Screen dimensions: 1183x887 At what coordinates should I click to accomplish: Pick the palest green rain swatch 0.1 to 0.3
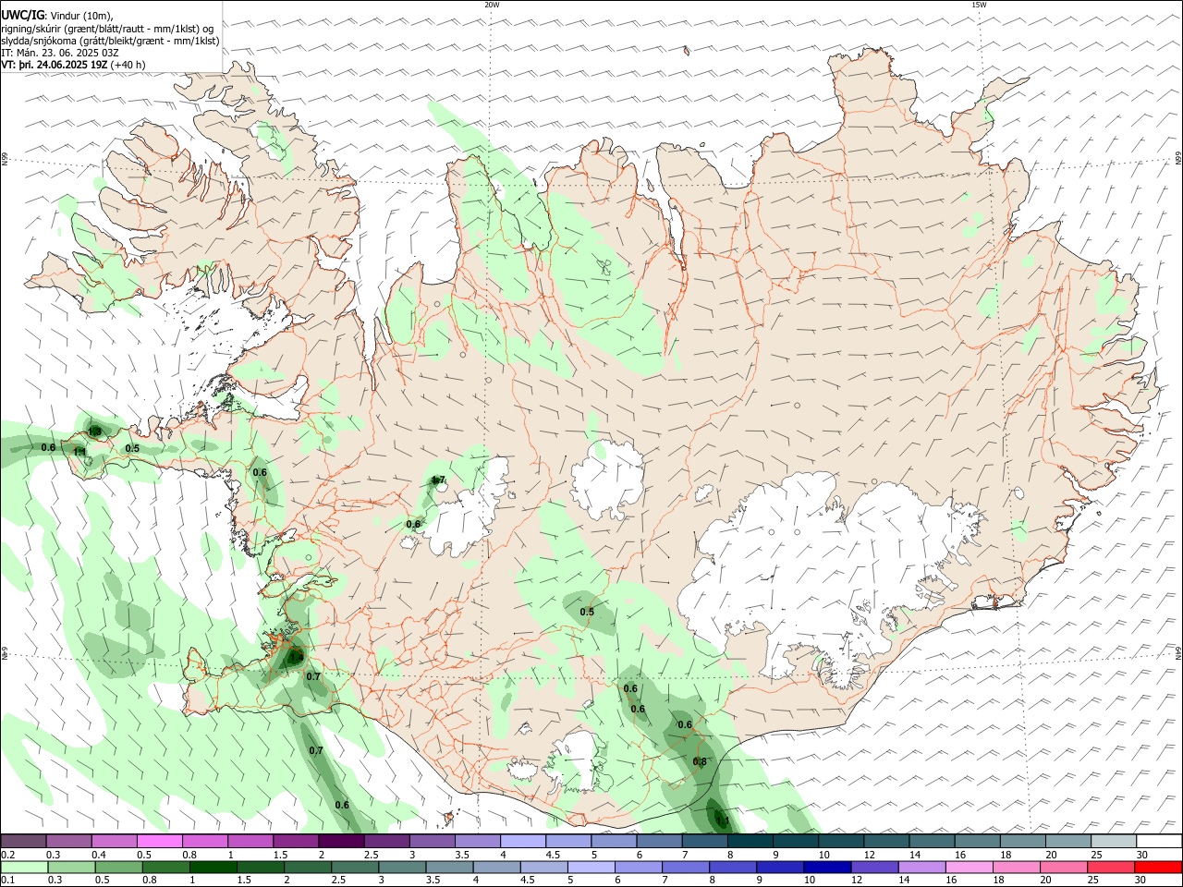(24, 867)
